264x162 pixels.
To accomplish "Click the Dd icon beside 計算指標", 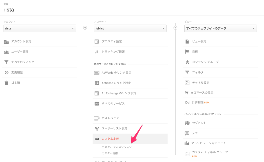I will pos(187,103).
